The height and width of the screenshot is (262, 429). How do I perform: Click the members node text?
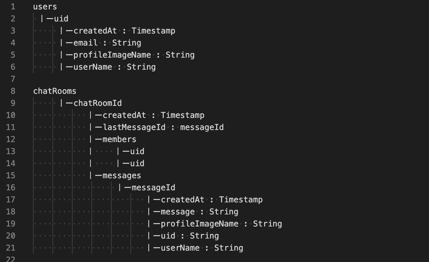tap(119, 139)
